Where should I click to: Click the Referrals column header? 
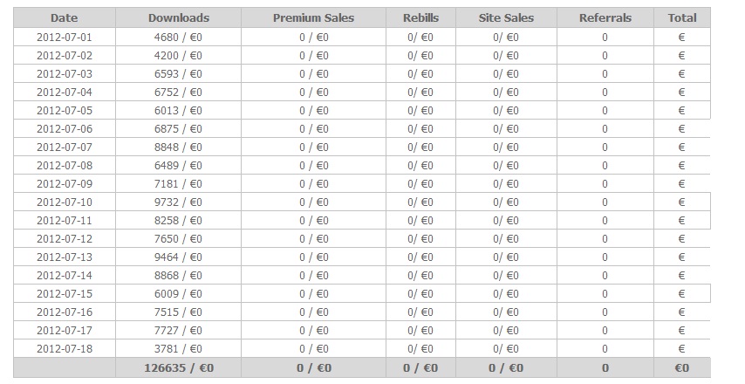pyautogui.click(x=605, y=17)
